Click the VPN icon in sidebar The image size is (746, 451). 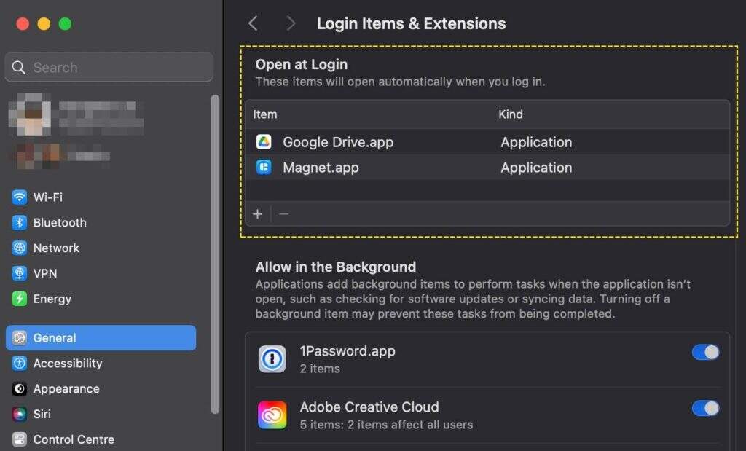click(x=20, y=273)
